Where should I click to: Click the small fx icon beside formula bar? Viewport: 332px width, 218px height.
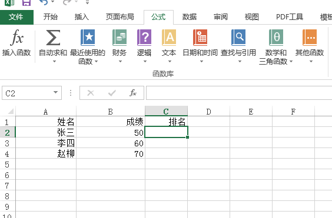[x=133, y=93]
